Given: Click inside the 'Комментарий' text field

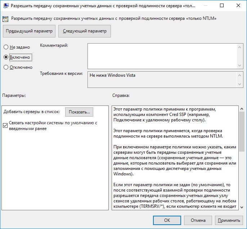Looking at the screenshot, I should click(x=162, y=56).
